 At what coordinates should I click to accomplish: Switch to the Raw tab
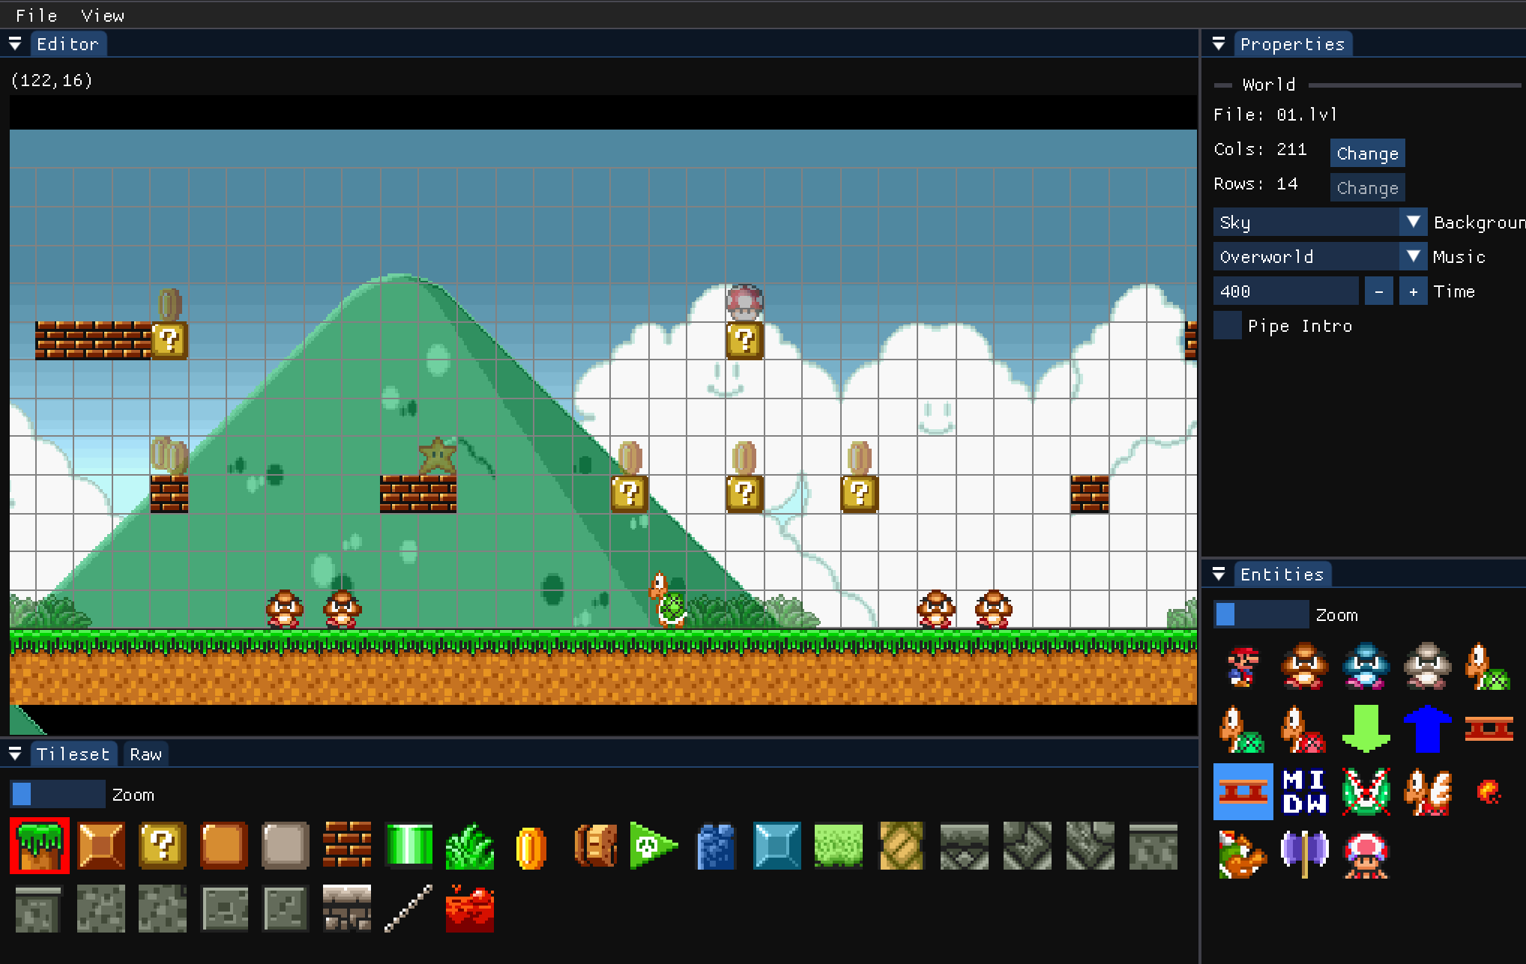[x=145, y=754]
